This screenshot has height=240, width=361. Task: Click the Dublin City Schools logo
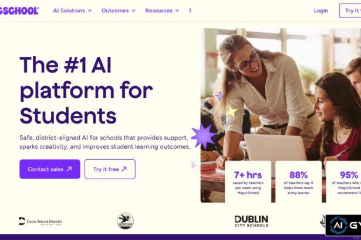pyautogui.click(x=251, y=221)
